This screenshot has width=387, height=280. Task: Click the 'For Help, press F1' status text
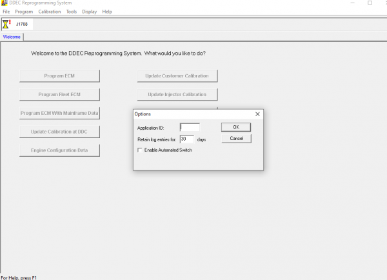pos(19,278)
